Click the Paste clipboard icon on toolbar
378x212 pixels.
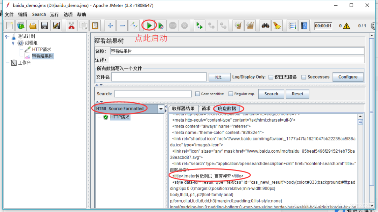point(94,25)
